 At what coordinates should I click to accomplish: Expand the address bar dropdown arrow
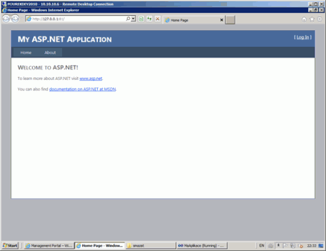click(x=133, y=18)
